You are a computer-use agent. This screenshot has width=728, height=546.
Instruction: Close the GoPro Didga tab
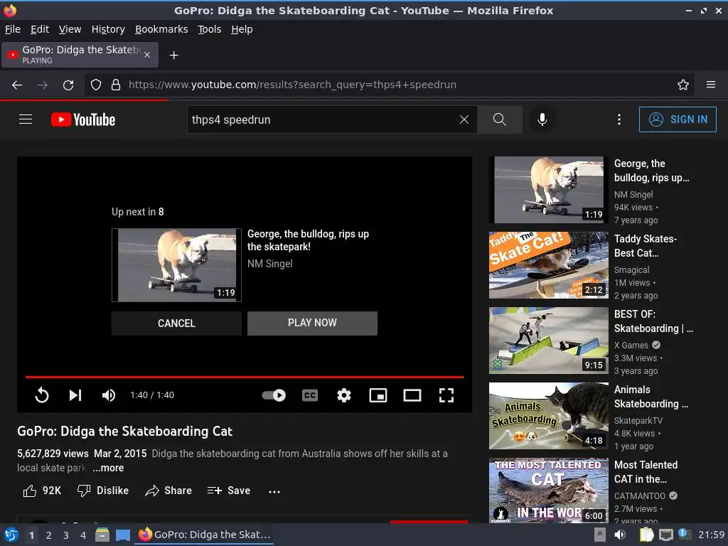point(147,55)
